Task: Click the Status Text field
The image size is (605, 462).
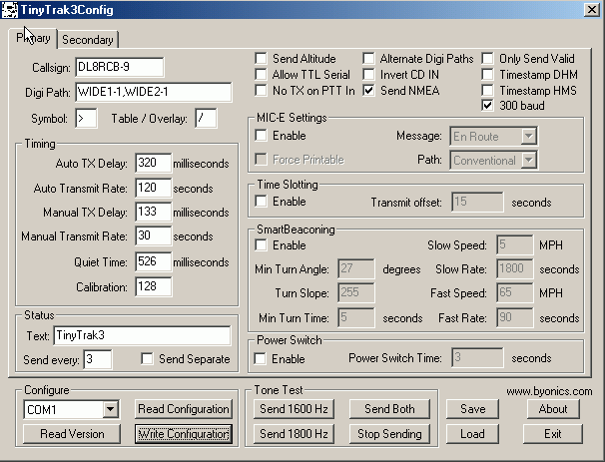Action: (x=142, y=335)
